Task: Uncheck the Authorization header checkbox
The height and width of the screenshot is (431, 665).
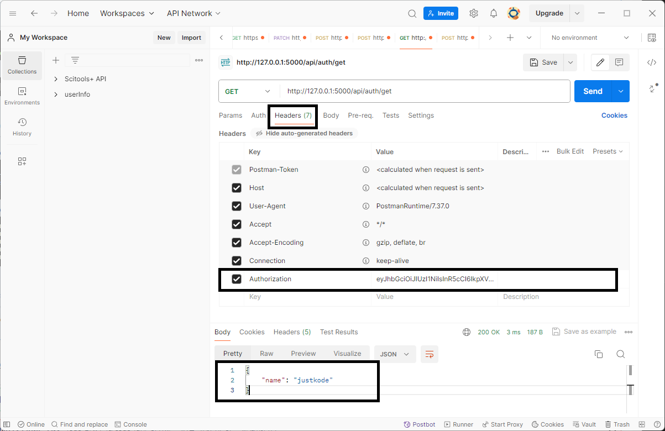Action: [237, 279]
